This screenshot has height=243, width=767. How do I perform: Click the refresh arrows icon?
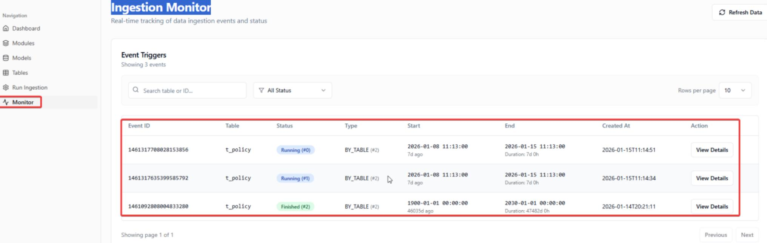pos(722,12)
